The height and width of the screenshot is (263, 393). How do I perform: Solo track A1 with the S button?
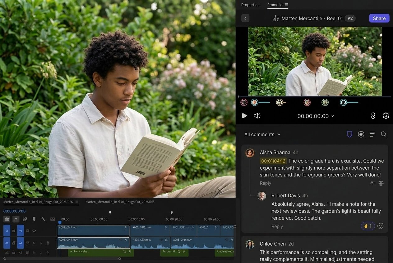pos(41,243)
